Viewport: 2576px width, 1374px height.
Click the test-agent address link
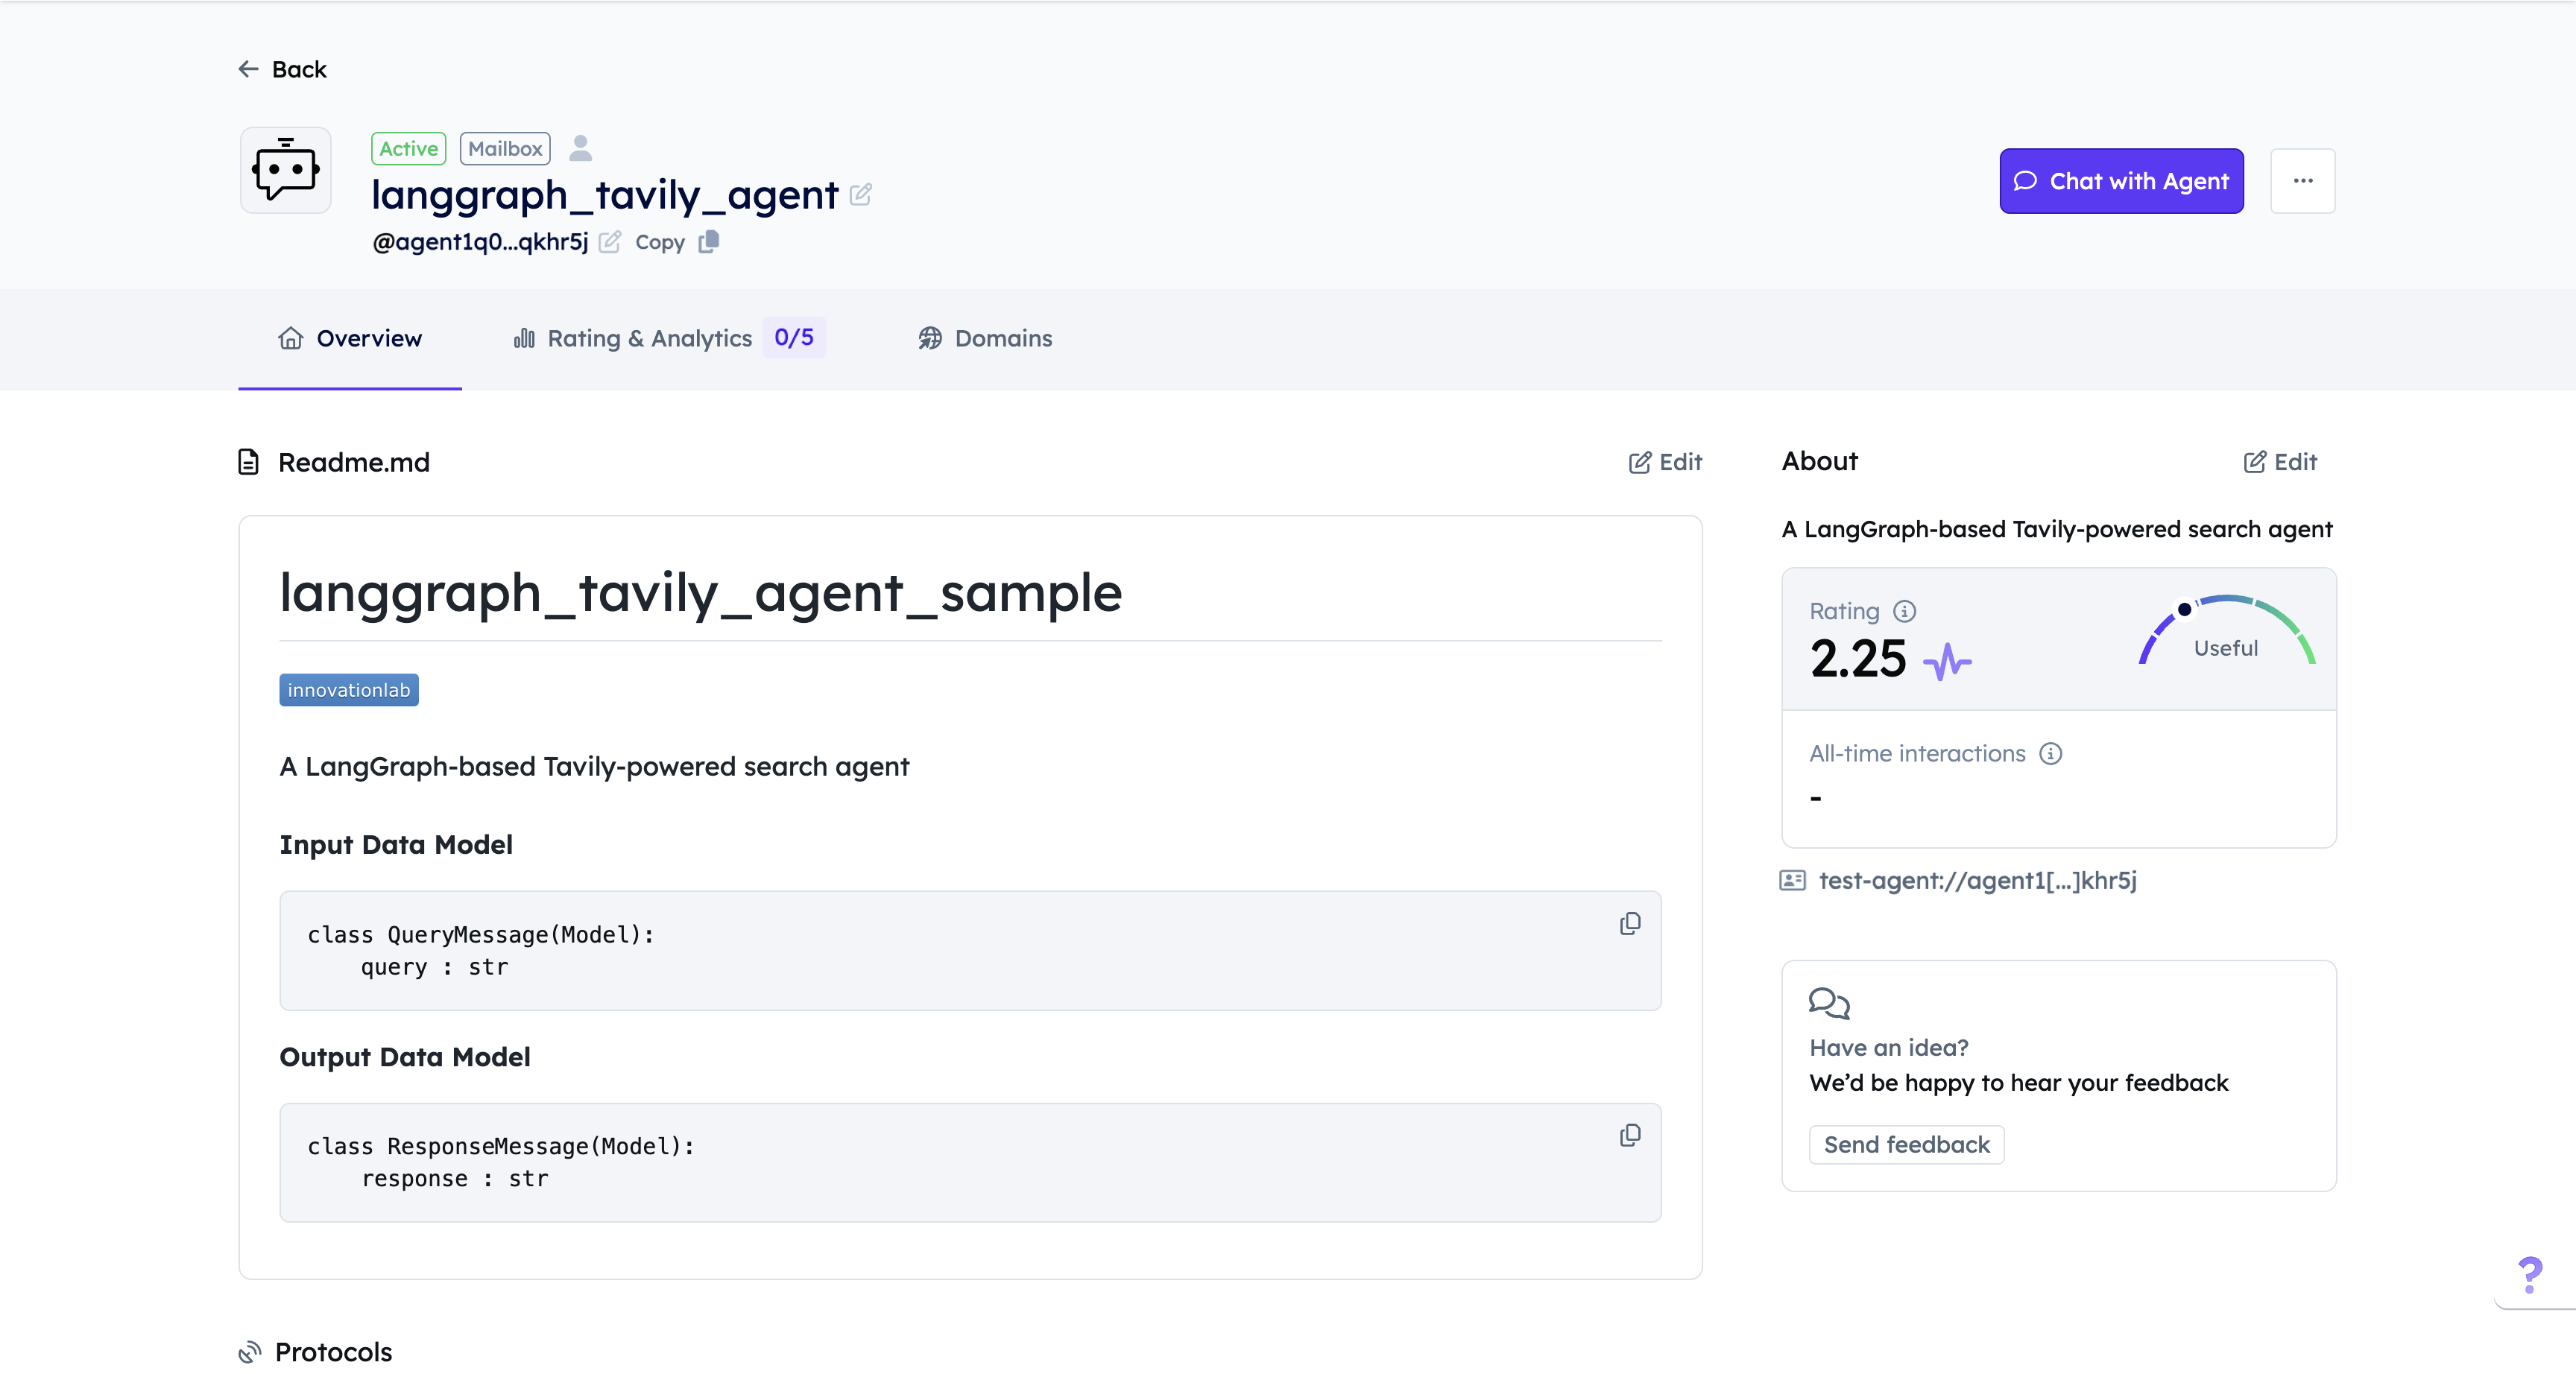click(x=1976, y=881)
